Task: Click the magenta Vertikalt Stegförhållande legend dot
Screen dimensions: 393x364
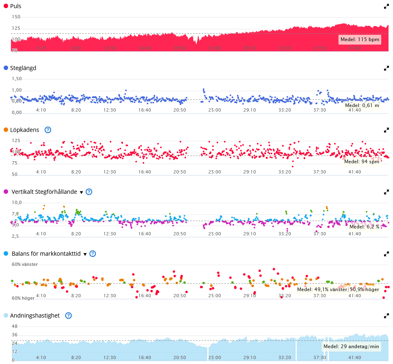Action: coord(6,191)
